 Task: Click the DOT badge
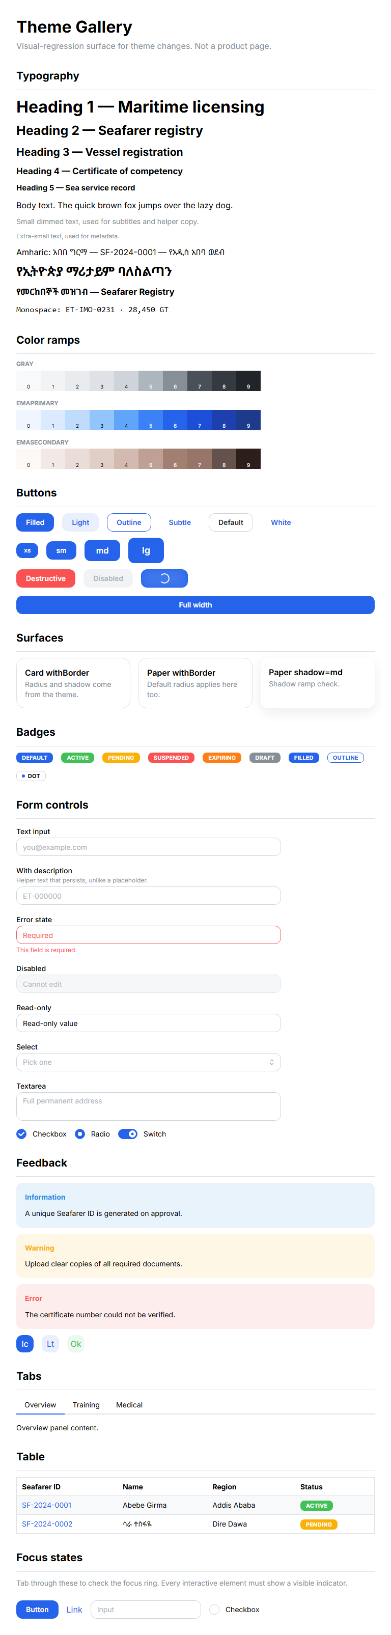(x=31, y=775)
